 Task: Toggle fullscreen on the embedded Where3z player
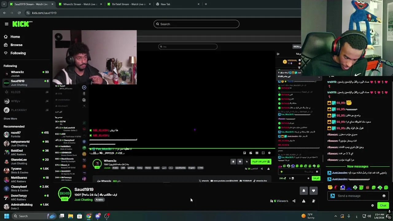pyautogui.click(x=263, y=153)
